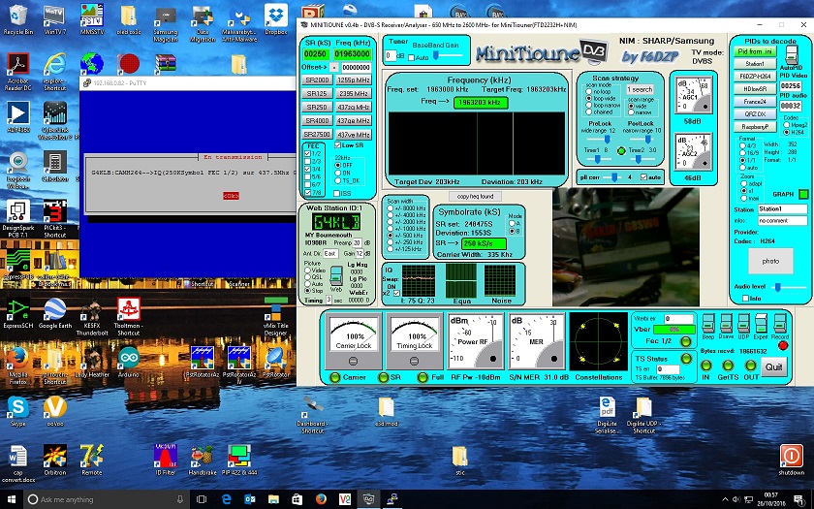814x509 pixels.
Task: Click the France24 PID preset button
Action: coord(755,101)
